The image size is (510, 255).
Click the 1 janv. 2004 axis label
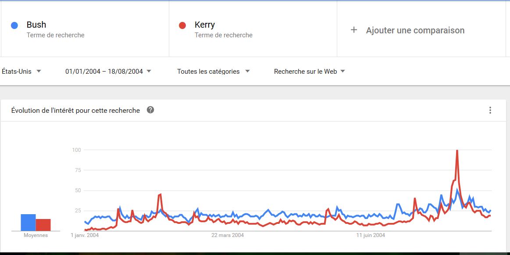tap(85, 235)
